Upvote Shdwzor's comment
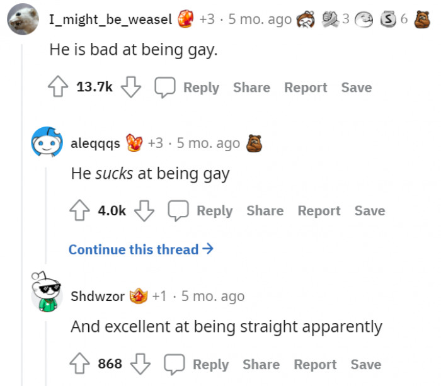441x386 pixels. coord(79,363)
